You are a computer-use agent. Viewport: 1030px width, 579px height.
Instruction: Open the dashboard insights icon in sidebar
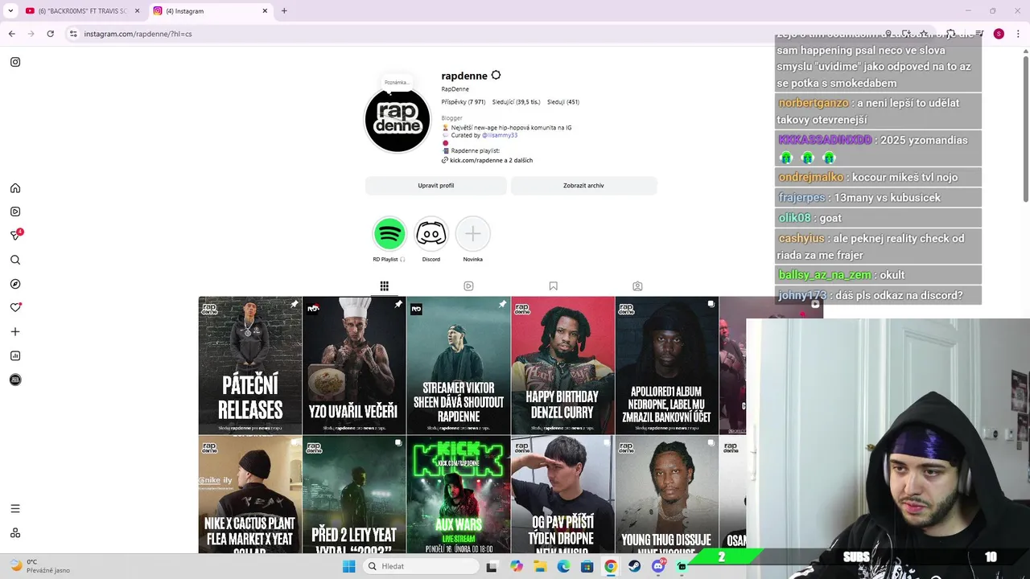[15, 355]
